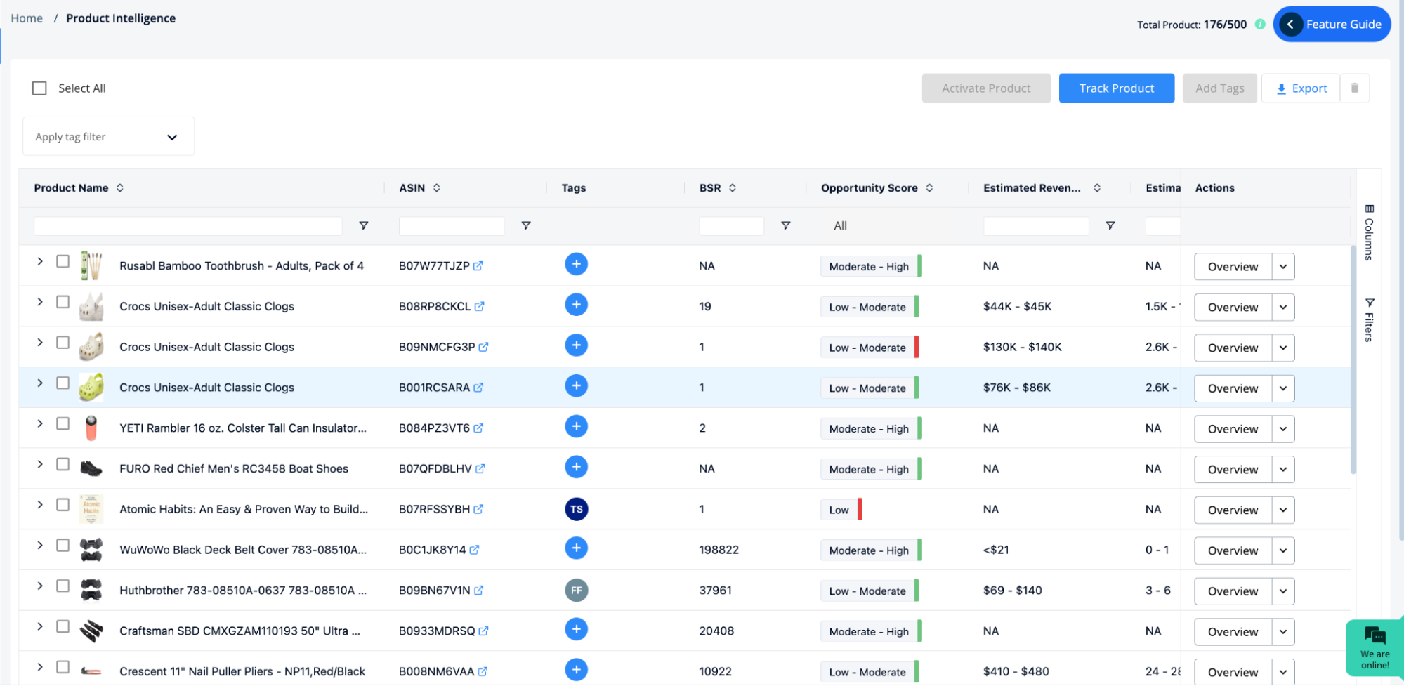The height and width of the screenshot is (686, 1404).
Task: Click the delete trash icon next to Export
Action: pyautogui.click(x=1355, y=88)
